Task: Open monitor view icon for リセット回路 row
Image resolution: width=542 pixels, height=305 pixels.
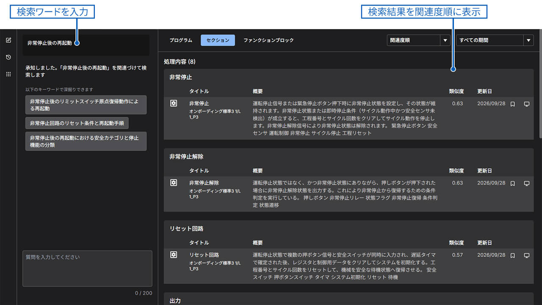Action: [527, 255]
